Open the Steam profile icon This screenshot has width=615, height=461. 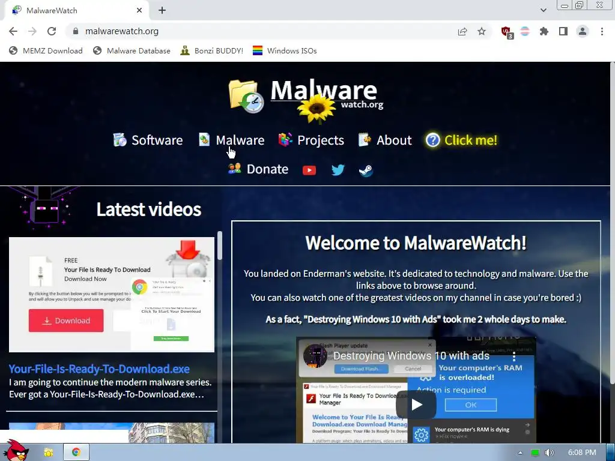(366, 170)
